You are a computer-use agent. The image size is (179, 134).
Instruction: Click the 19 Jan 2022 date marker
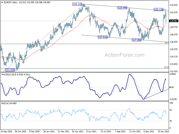coord(163,132)
